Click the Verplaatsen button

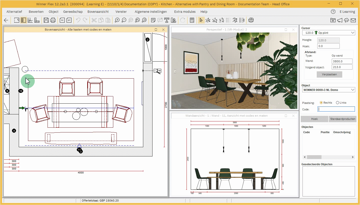[329, 74]
